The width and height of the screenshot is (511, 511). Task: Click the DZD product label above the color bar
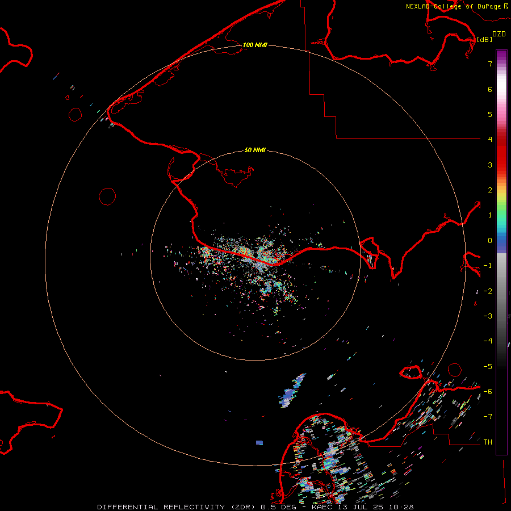tap(499, 34)
